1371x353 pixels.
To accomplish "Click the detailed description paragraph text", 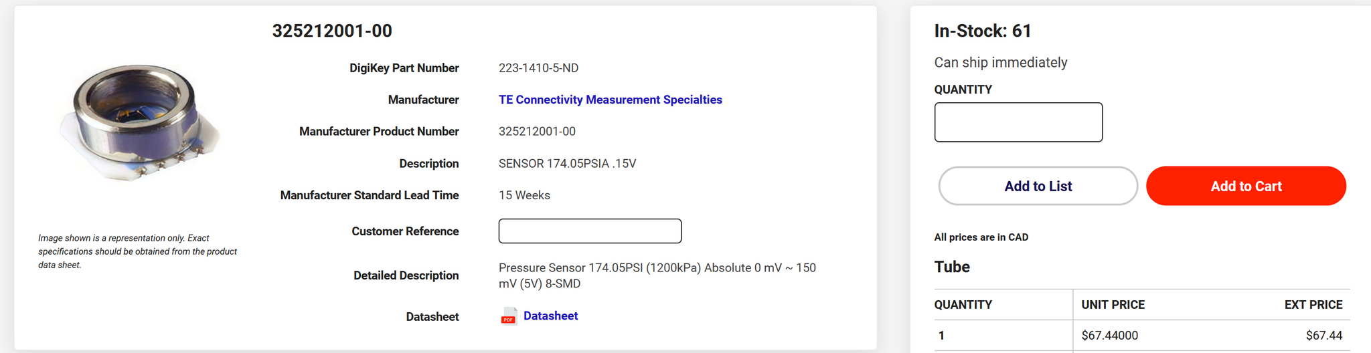I will coord(656,275).
